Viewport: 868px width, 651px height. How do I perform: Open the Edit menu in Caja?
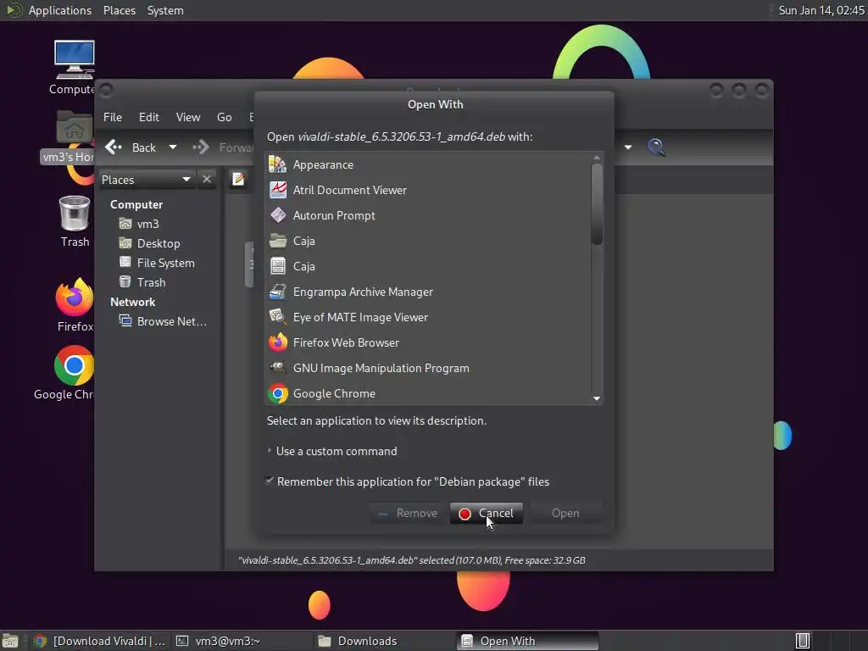click(149, 117)
